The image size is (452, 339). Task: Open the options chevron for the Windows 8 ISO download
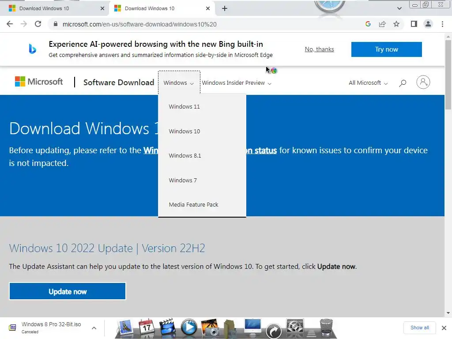click(94, 328)
